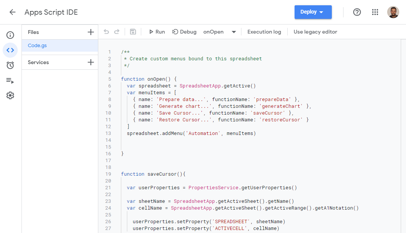Undo the last edit
The width and height of the screenshot is (406, 233).
[x=106, y=32]
